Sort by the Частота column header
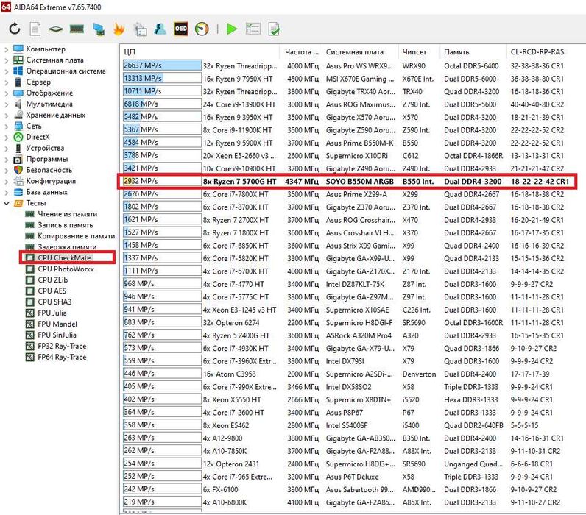 point(300,52)
